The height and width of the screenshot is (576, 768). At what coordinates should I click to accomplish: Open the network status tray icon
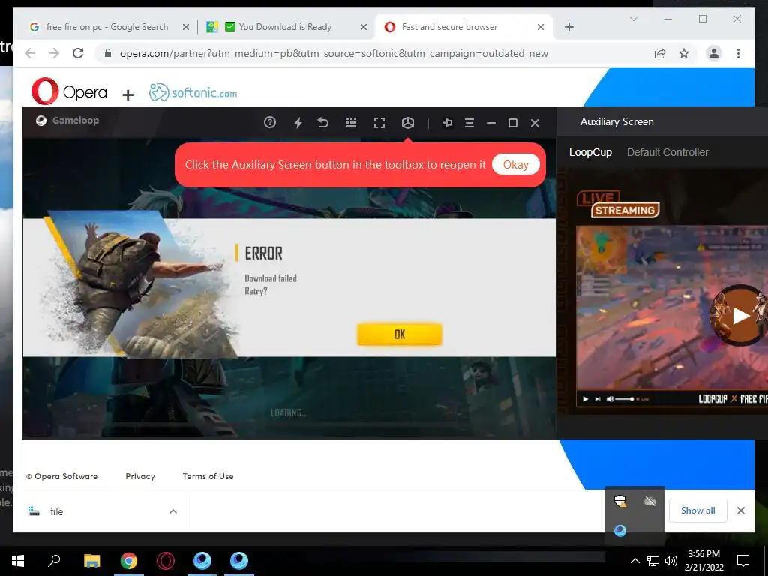[653, 561]
